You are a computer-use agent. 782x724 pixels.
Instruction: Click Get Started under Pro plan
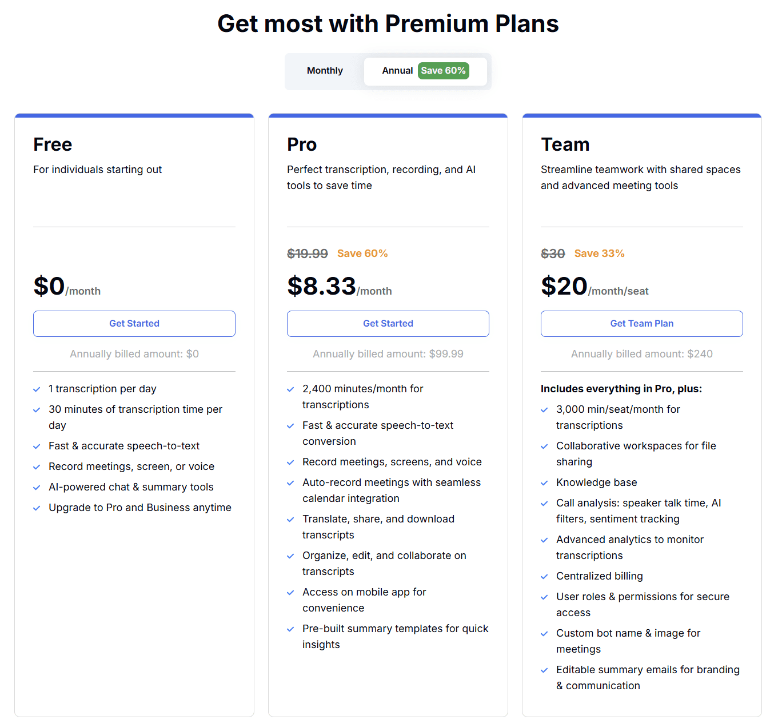pyautogui.click(x=388, y=324)
